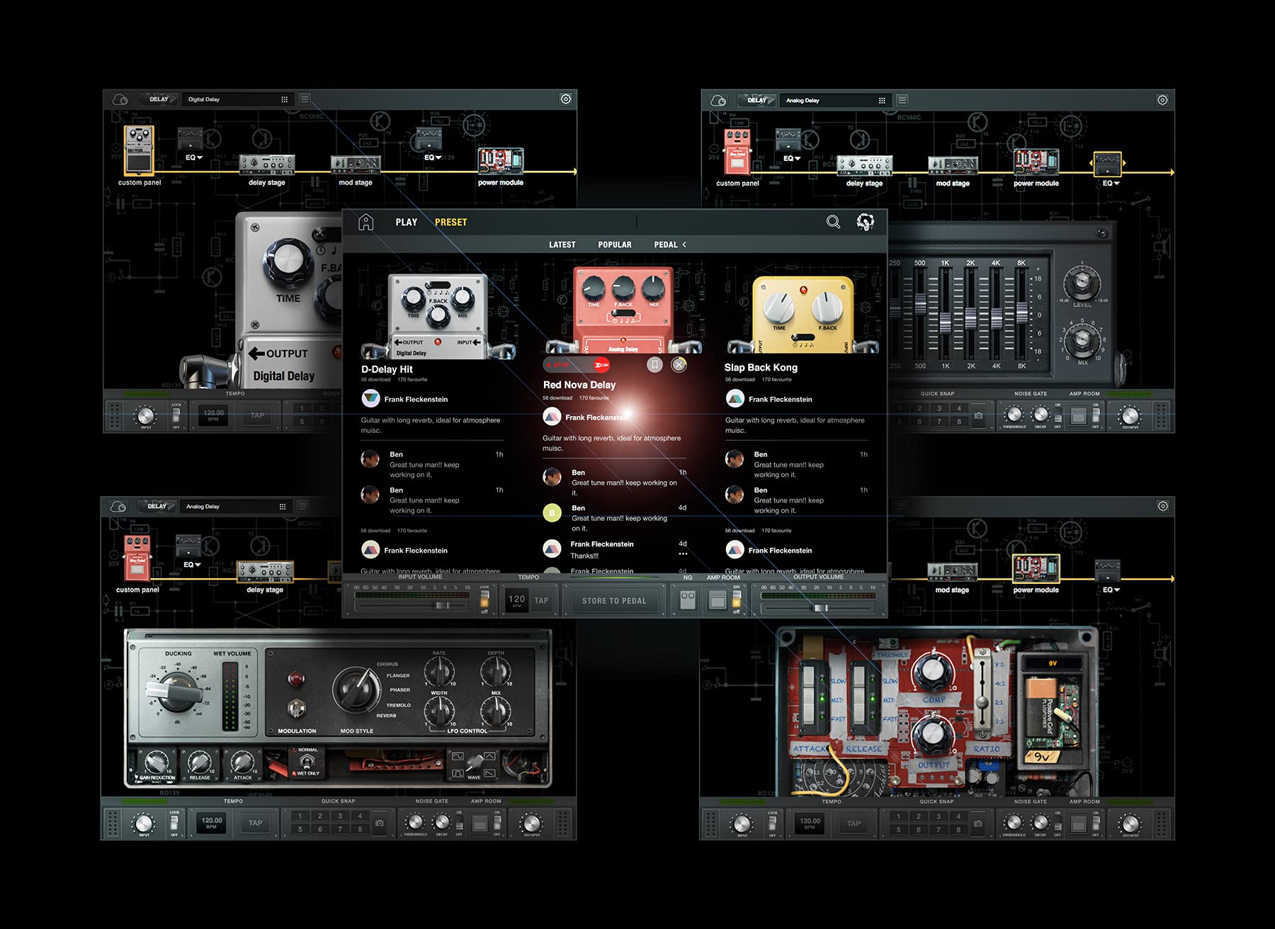Click the NG noise gate pedal icon

(x=686, y=600)
